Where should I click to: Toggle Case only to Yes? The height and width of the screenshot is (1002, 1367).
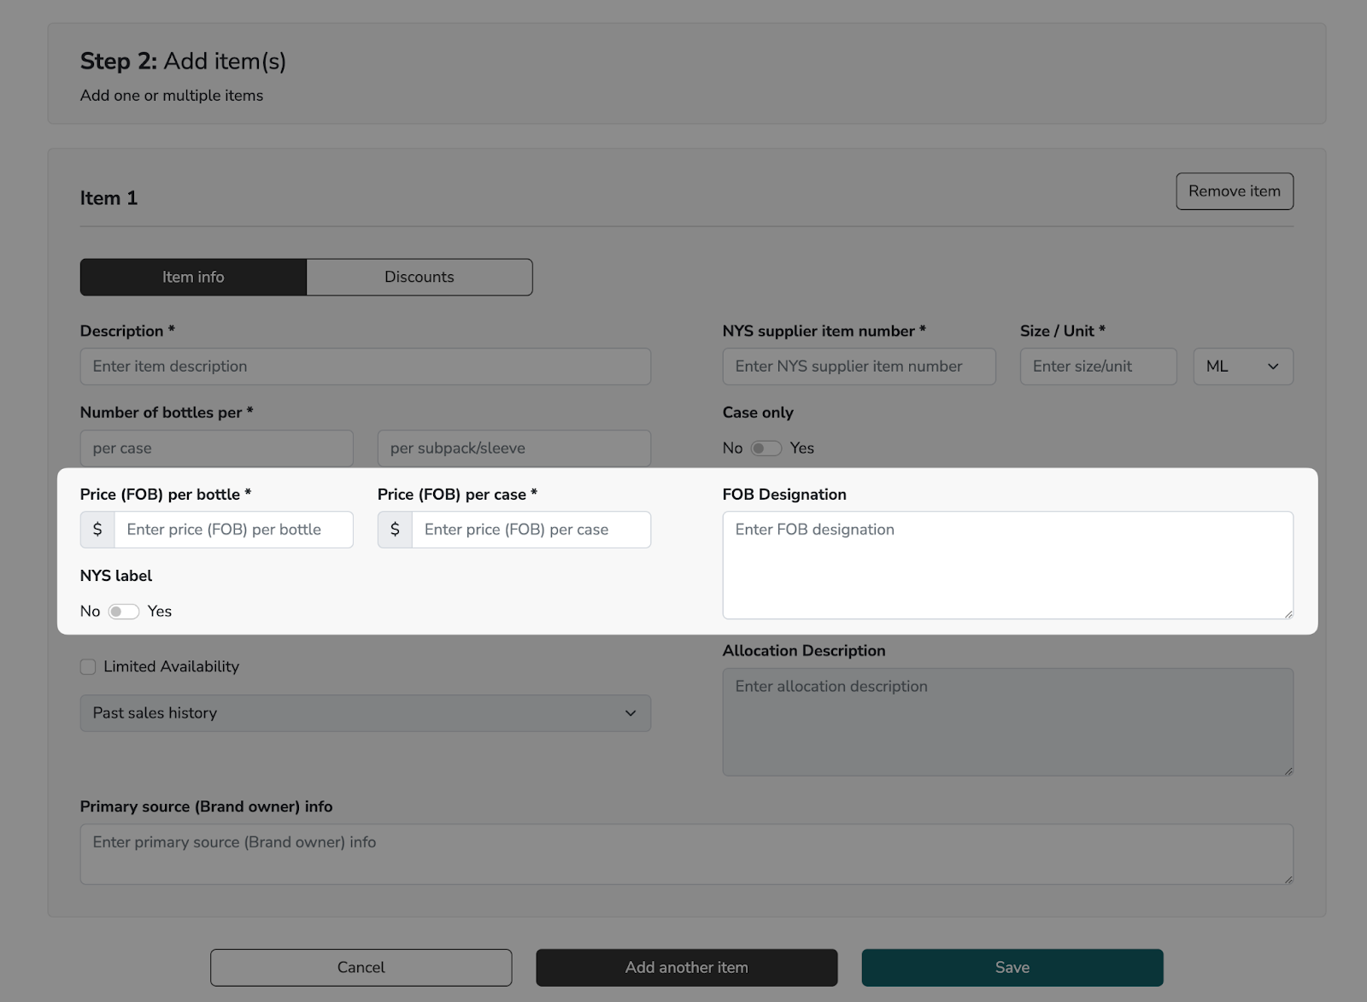pyautogui.click(x=766, y=448)
